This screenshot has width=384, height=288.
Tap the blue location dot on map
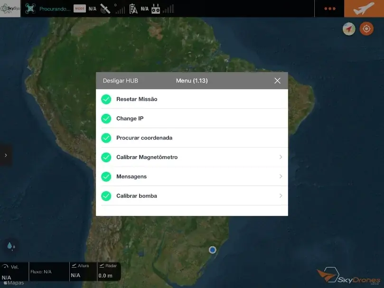click(x=212, y=250)
